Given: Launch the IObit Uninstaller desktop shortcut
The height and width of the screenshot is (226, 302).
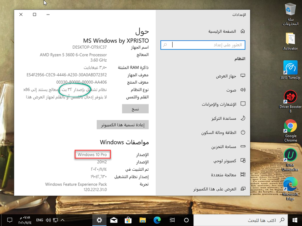Looking at the screenshot, I should tap(291, 160).
